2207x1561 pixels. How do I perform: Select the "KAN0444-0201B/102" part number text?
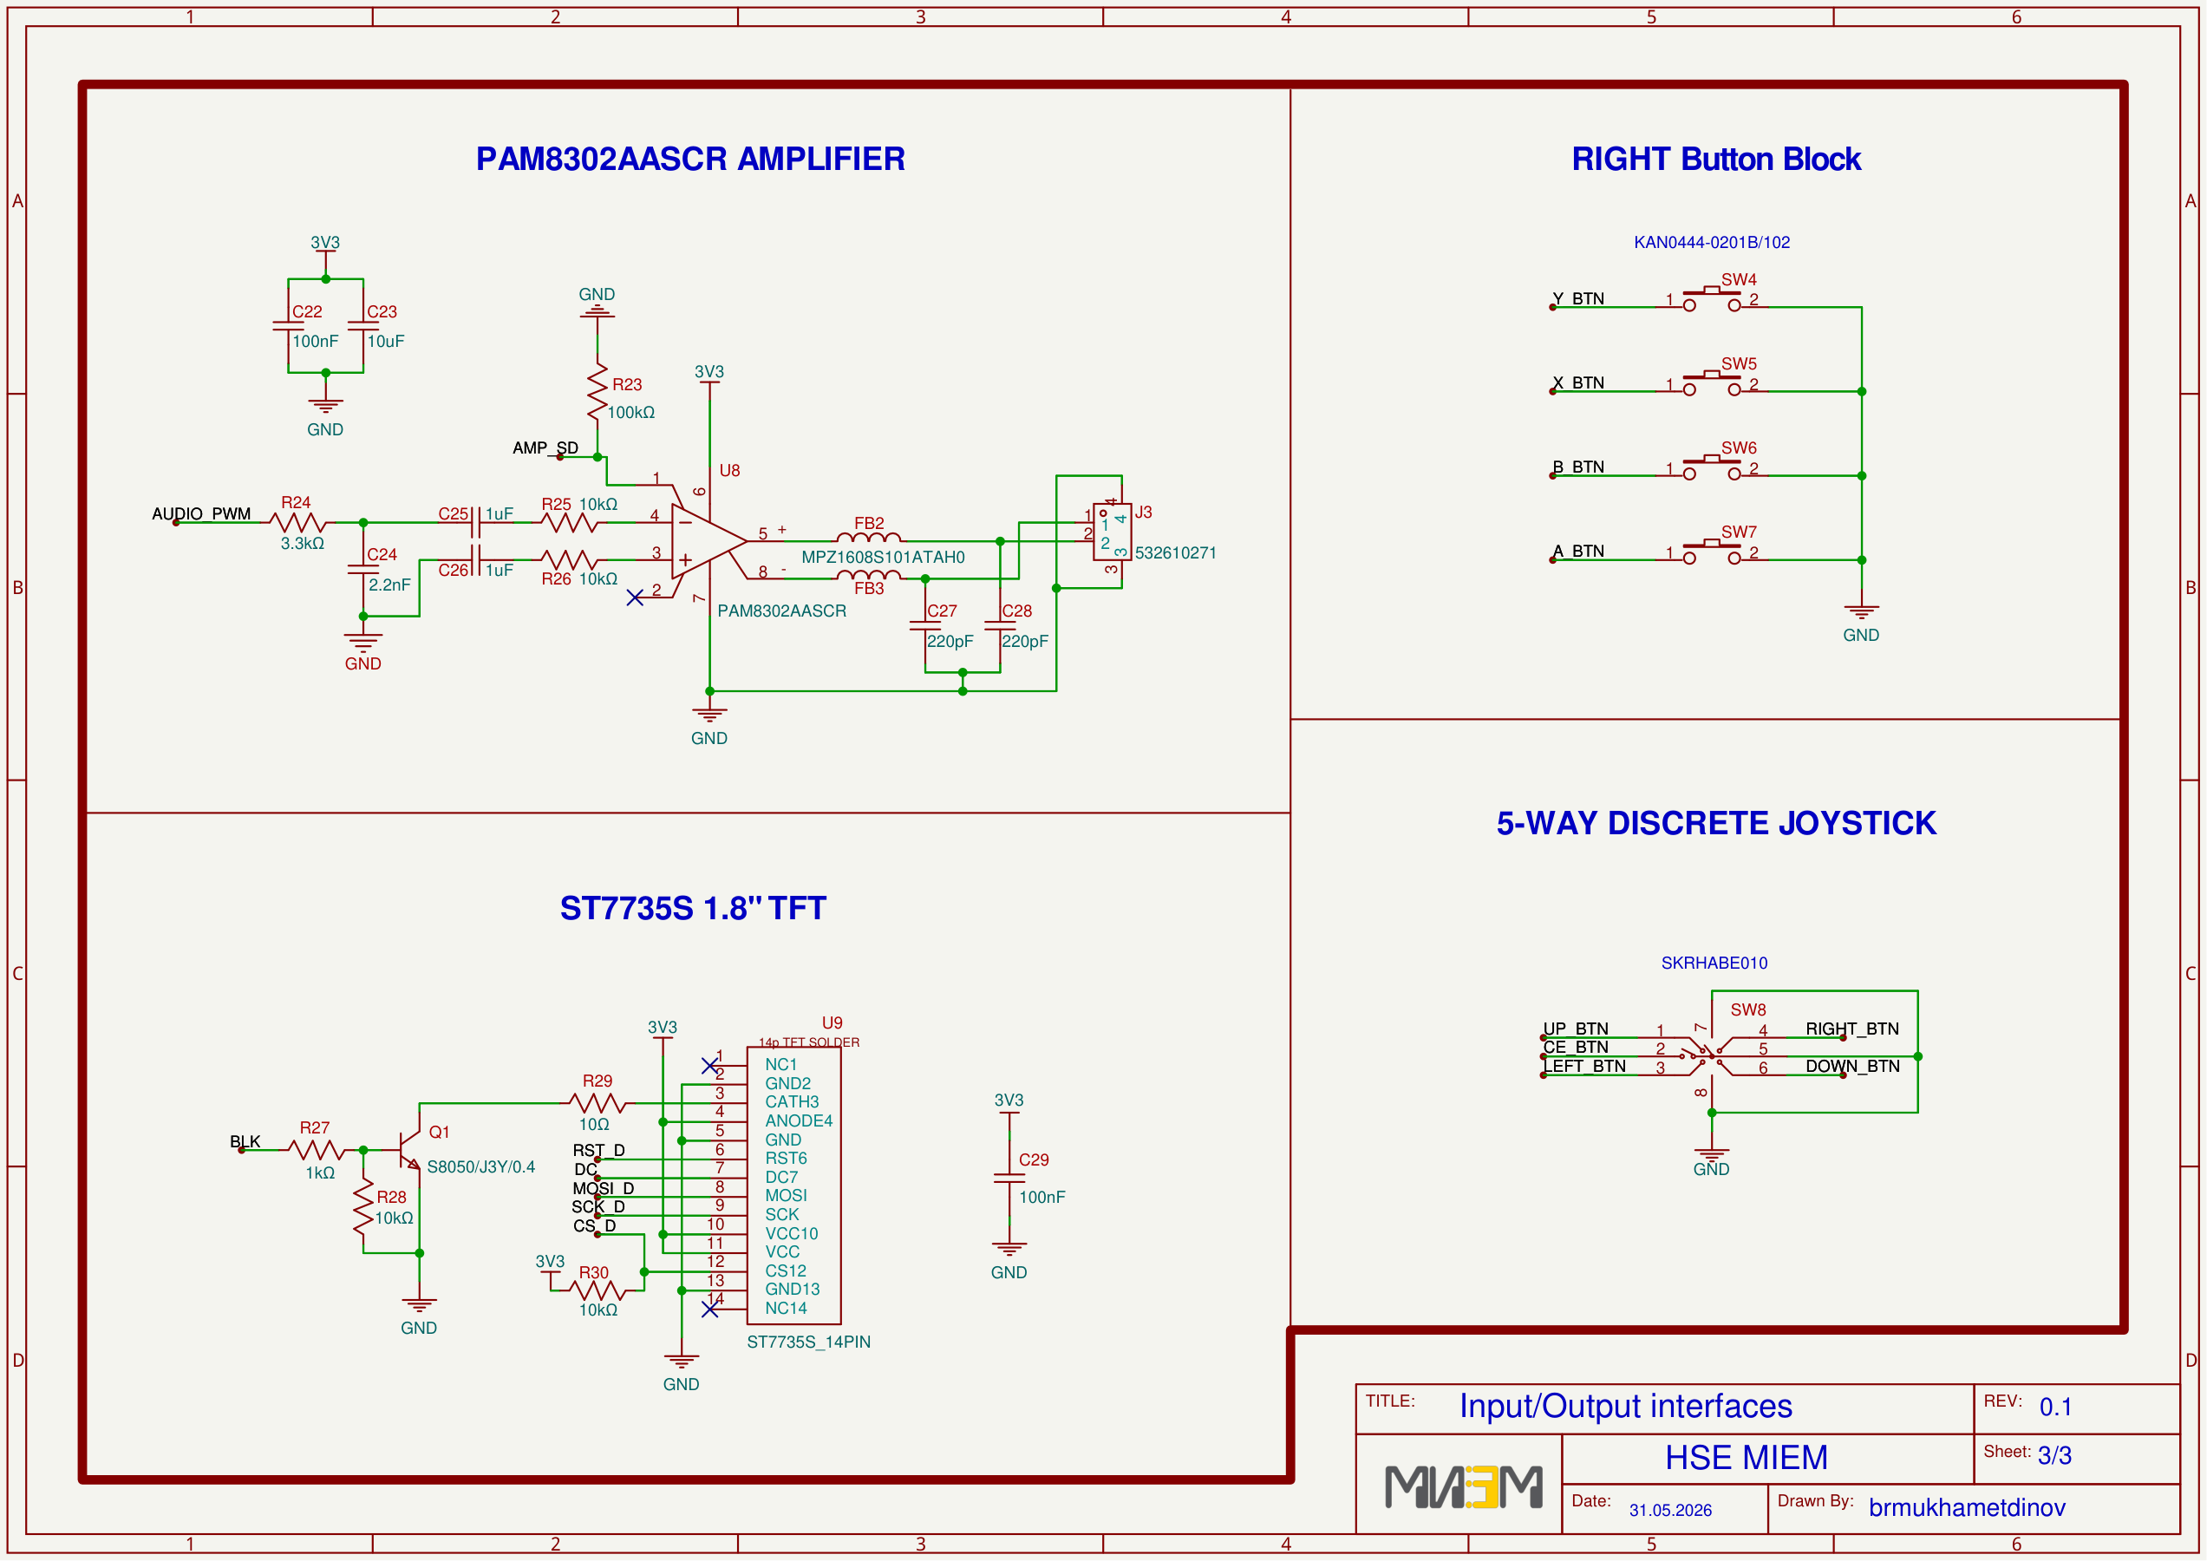[x=1712, y=243]
